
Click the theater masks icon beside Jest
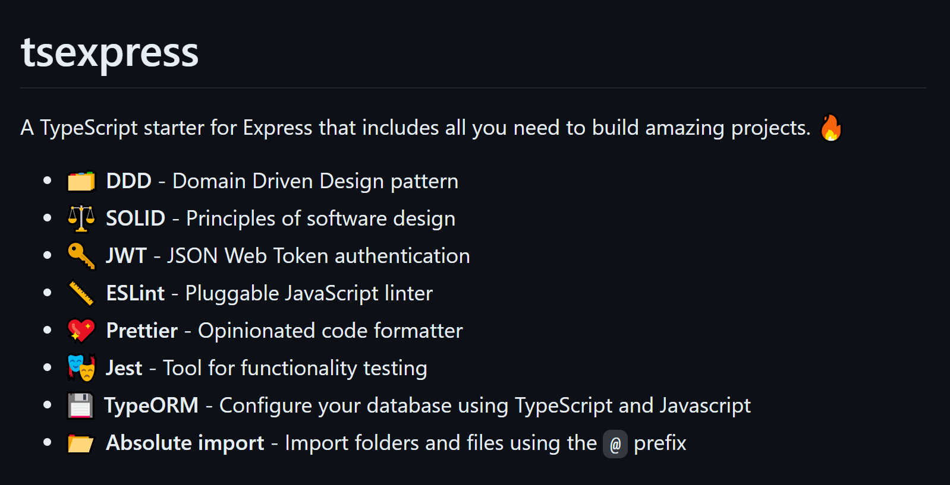(x=81, y=368)
